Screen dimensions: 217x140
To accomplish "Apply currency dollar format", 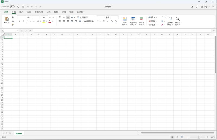I will (x=98, y=21).
